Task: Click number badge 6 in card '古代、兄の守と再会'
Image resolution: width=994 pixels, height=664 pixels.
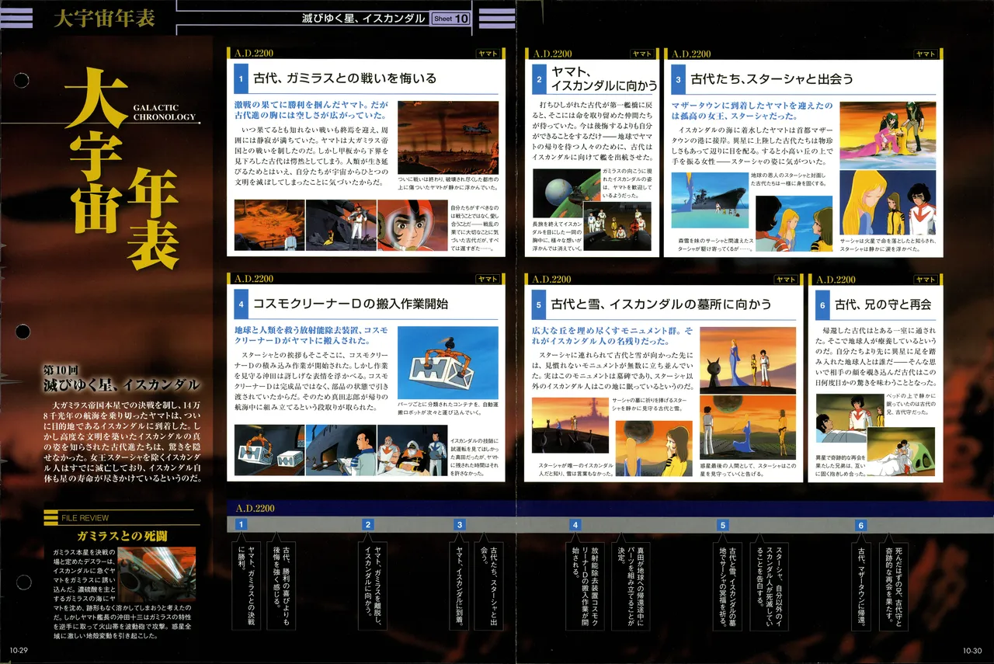Action: tap(822, 304)
